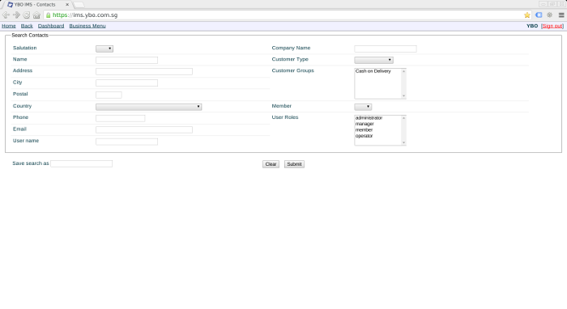Expand the Member dropdown
567x309 pixels.
(363, 107)
